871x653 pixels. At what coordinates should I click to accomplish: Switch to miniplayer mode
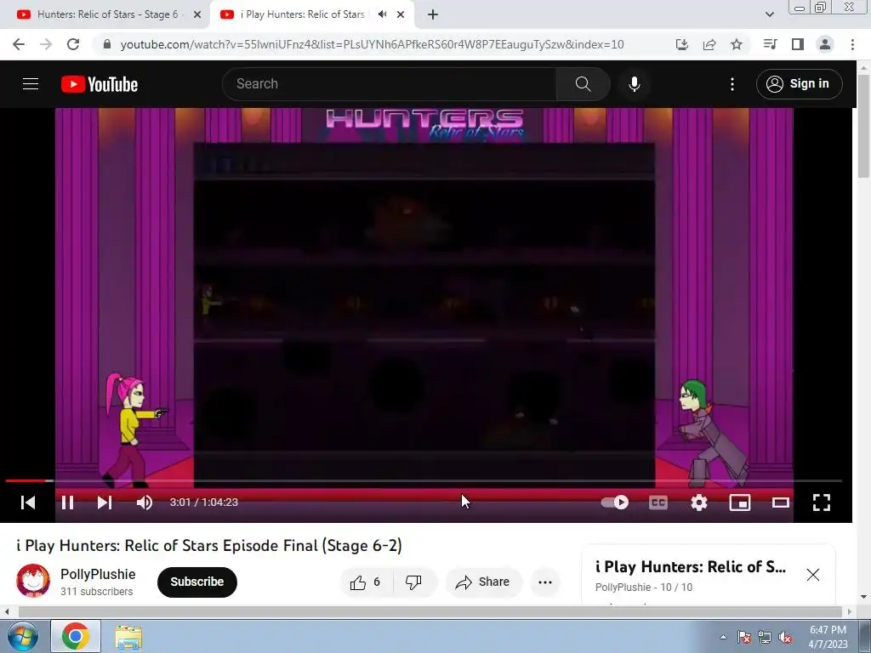(x=740, y=503)
